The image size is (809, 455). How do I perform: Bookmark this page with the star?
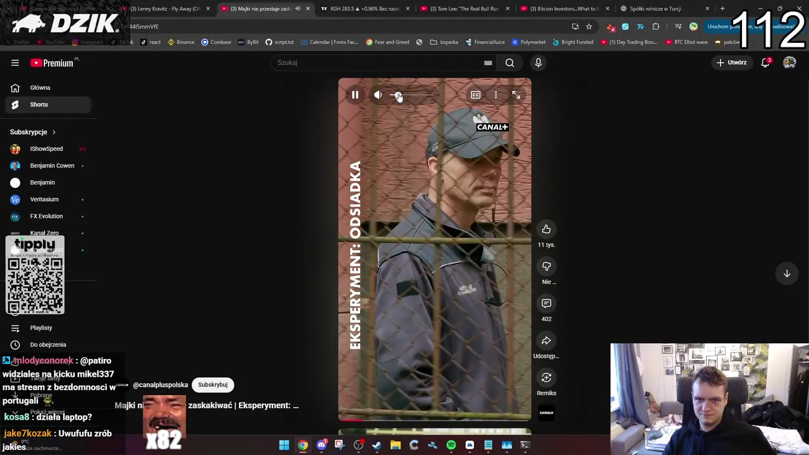pyautogui.click(x=589, y=27)
